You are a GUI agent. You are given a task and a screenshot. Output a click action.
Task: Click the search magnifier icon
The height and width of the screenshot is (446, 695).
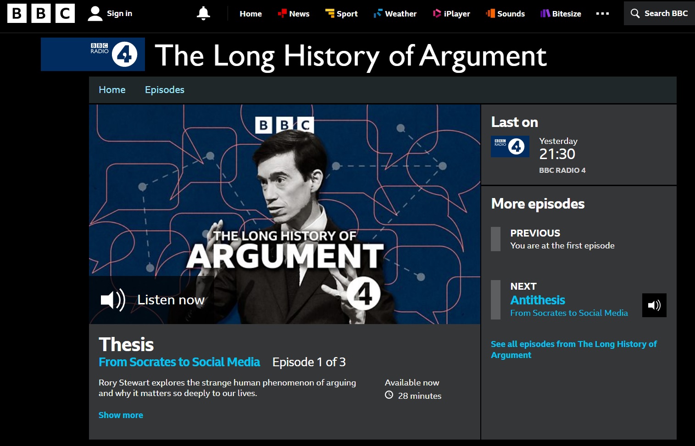(635, 13)
